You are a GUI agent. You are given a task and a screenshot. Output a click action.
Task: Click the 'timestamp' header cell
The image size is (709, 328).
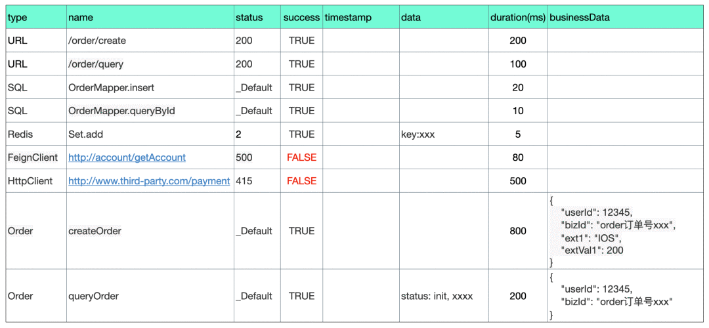click(348, 18)
